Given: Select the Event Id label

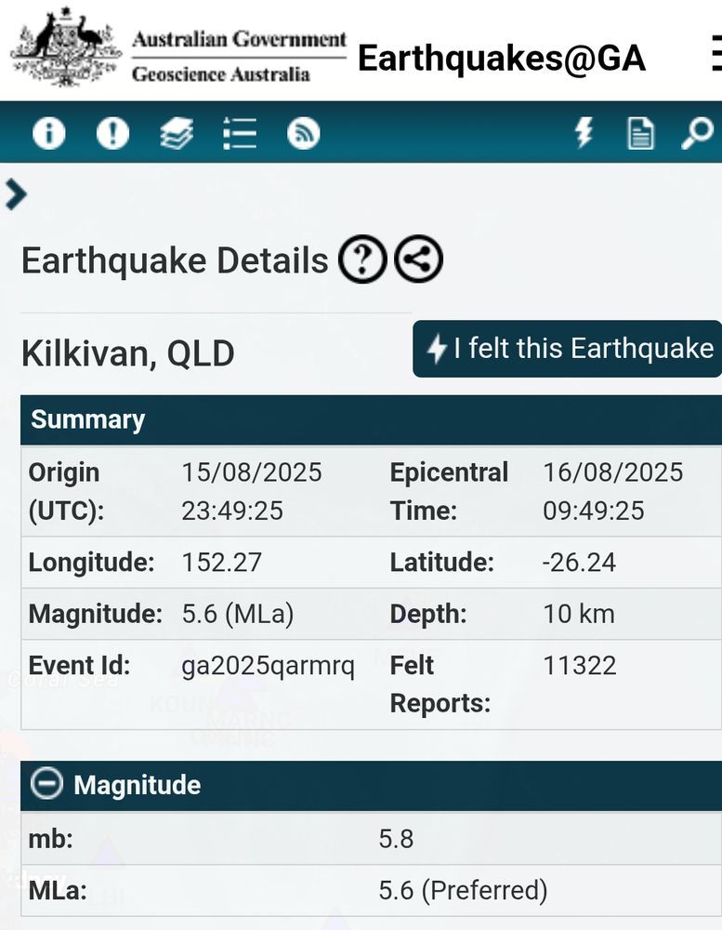Looking at the screenshot, I should pos(79,666).
